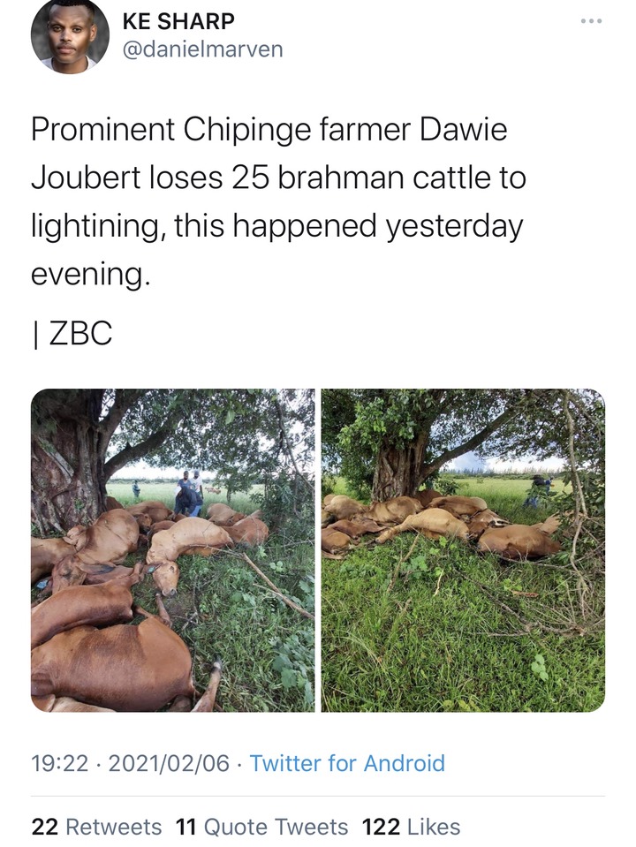Tap the retweet count number 22
Image resolution: width=636 pixels, height=847 pixels.
[x=45, y=827]
